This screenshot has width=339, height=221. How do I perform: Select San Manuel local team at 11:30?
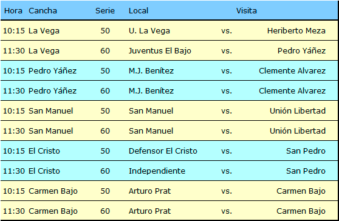(x=151, y=131)
